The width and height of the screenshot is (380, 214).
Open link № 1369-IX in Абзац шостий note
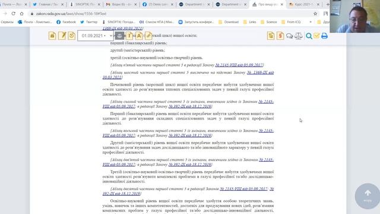260,73
